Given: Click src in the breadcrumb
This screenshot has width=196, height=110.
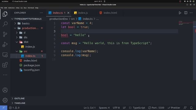Looking at the screenshot, I should [73, 19].
